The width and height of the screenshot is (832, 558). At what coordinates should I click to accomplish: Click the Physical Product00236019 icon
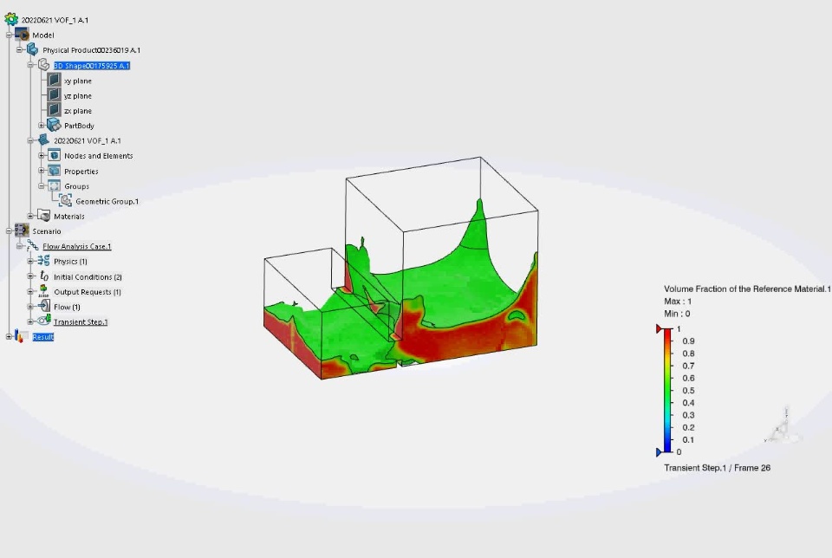click(x=33, y=50)
